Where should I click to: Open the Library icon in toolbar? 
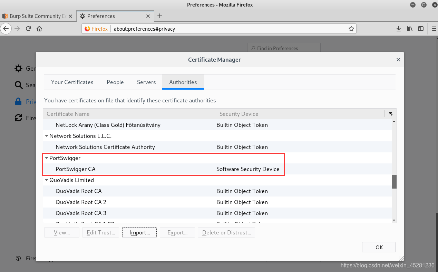pyautogui.click(x=410, y=29)
